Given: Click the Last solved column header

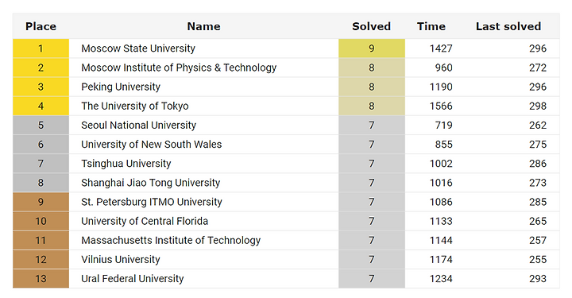Looking at the screenshot, I should pos(508,26).
